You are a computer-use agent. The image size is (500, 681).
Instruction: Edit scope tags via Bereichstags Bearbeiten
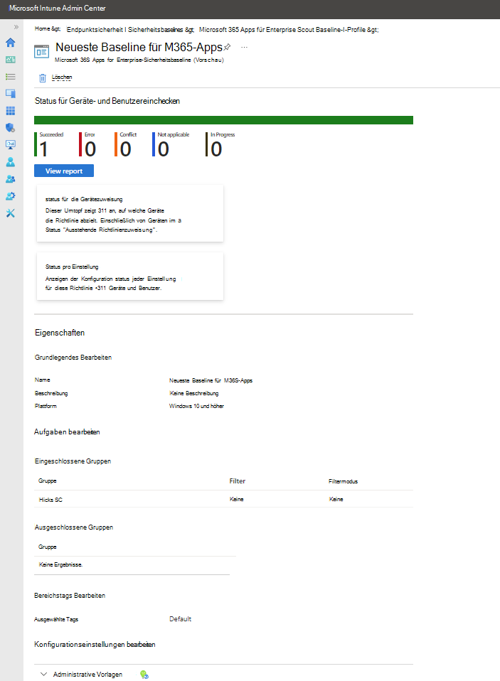click(70, 596)
